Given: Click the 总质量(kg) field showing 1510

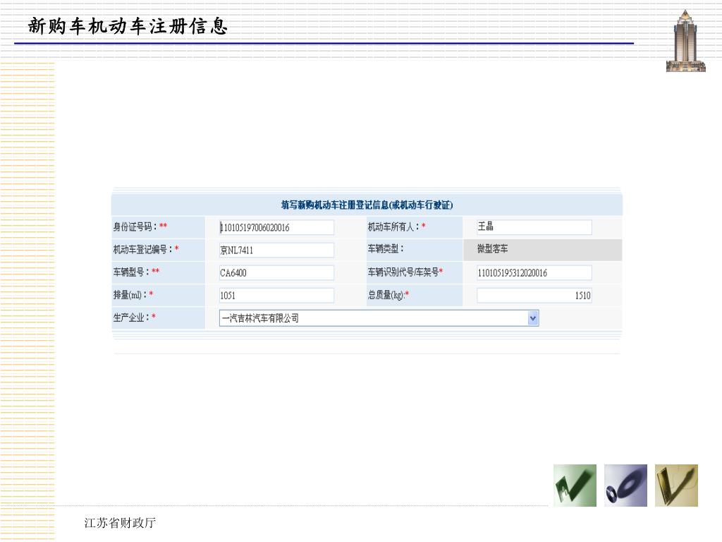Looking at the screenshot, I should [x=534, y=296].
